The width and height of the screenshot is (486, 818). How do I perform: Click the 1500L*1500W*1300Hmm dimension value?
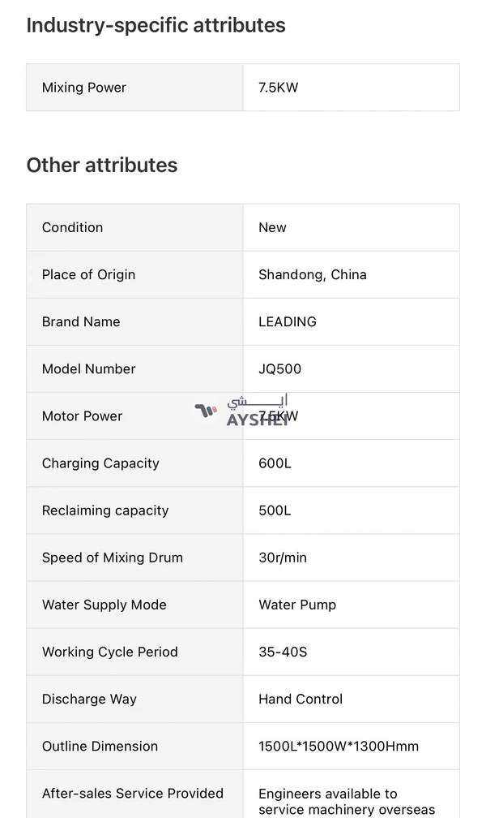coord(339,745)
